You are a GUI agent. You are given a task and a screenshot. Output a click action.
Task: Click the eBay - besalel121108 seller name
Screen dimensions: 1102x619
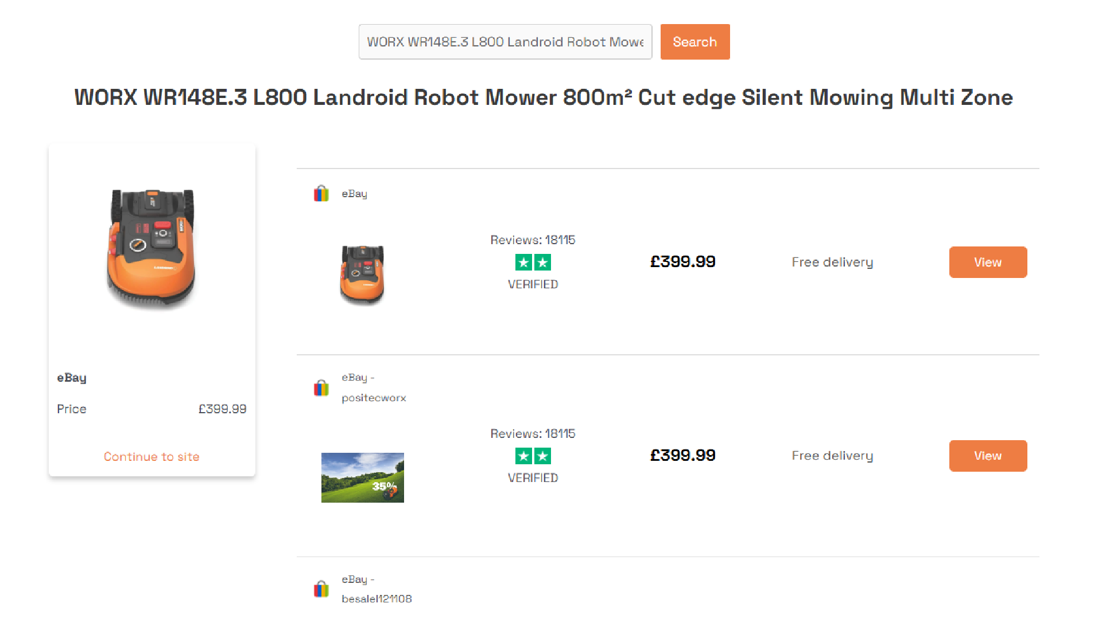point(377,589)
